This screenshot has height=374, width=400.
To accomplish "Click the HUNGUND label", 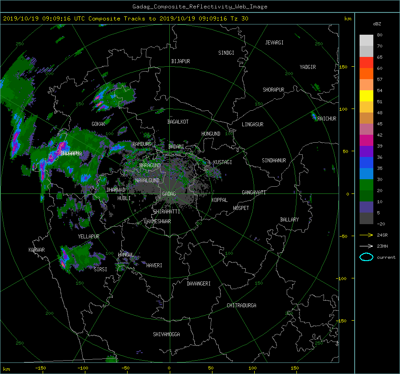I will coord(211,134).
